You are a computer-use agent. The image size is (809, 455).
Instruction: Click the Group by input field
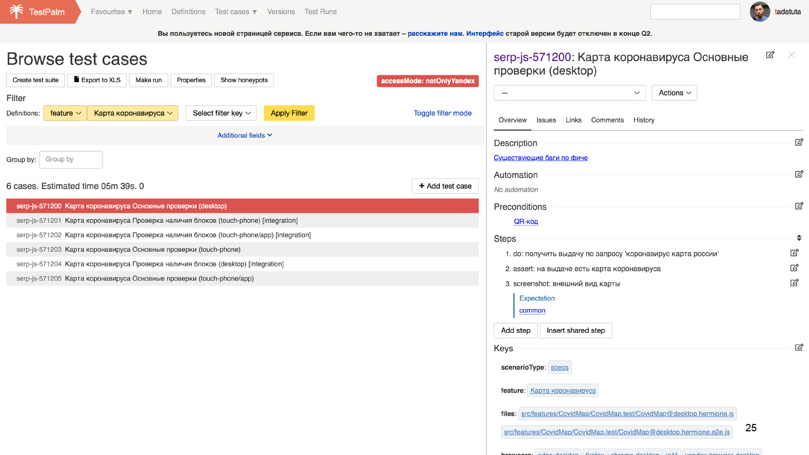71,160
